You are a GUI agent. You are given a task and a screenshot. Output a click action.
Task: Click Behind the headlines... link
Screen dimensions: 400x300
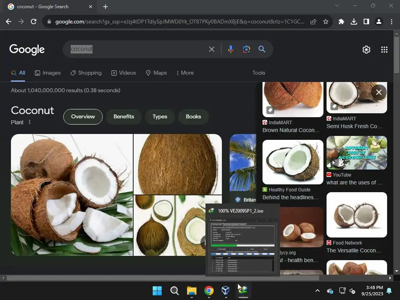[x=291, y=197]
